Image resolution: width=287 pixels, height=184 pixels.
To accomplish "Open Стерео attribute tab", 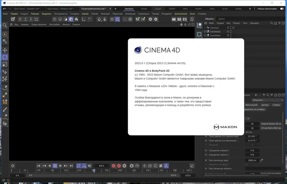I will [x=276, y=105].
